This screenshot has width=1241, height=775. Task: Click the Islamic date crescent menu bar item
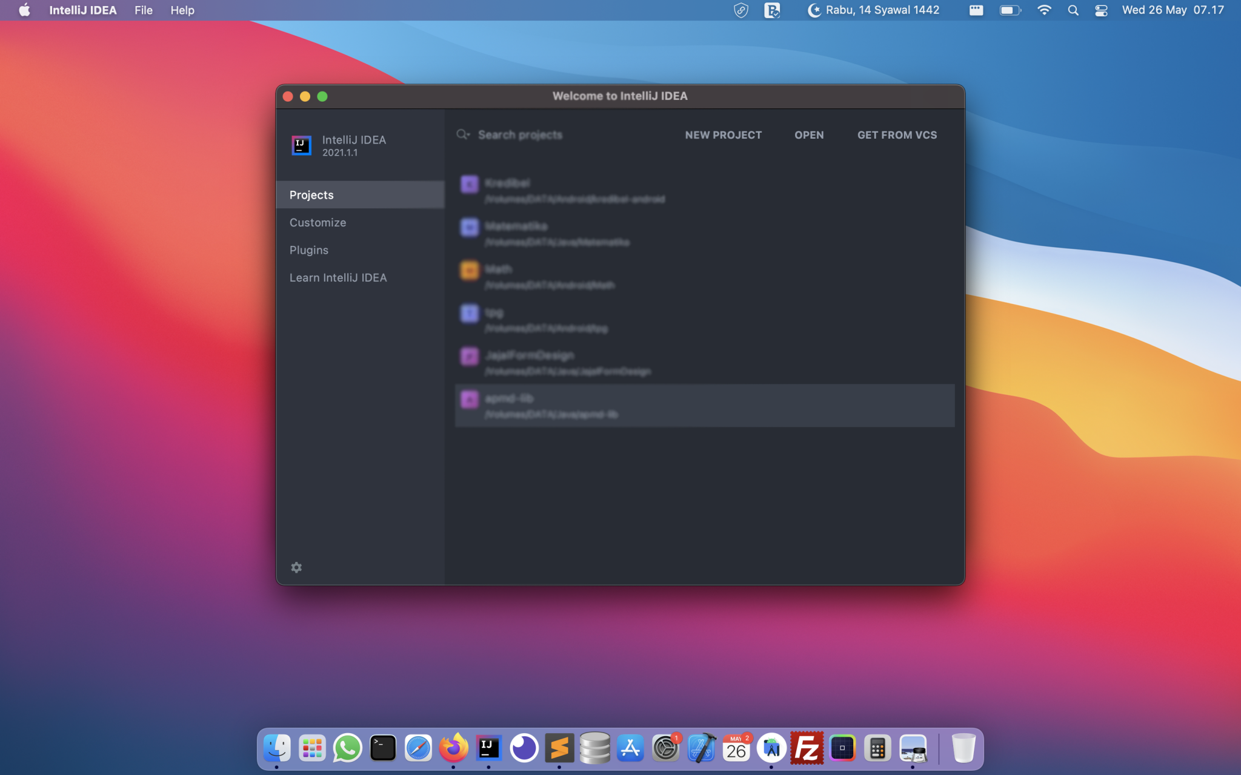(873, 10)
